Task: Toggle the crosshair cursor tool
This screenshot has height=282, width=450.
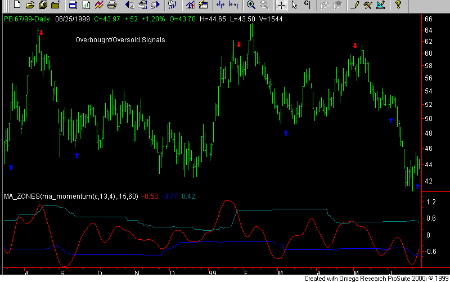Action: (281, 5)
